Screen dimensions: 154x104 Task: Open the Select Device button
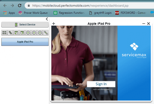coord(25,24)
